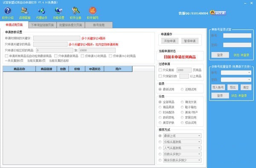Image resolution: width=256 pixels, height=168 pixels.
Task: Open the 份数从多到少 sort dropdown
Action: click(182, 154)
